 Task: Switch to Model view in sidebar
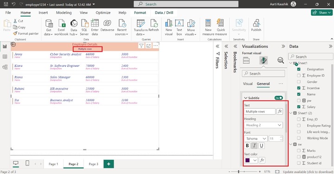click(5, 67)
